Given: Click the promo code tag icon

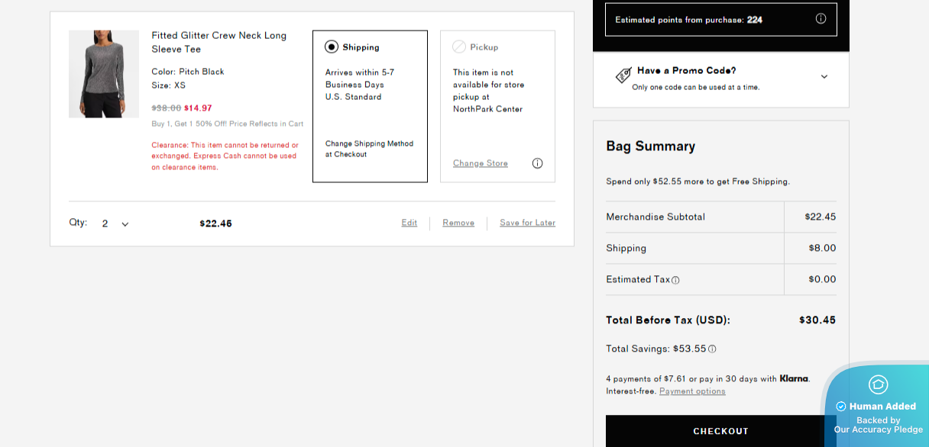Looking at the screenshot, I should pos(623,75).
